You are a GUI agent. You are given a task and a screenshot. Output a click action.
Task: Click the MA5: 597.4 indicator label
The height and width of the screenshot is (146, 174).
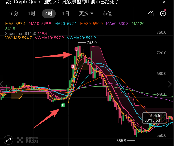tap(15, 24)
